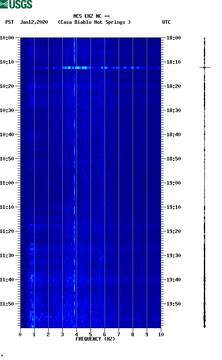This screenshot has width=222, height=360.
Task: Click the '10:40' PST time label
Action: [7, 135]
